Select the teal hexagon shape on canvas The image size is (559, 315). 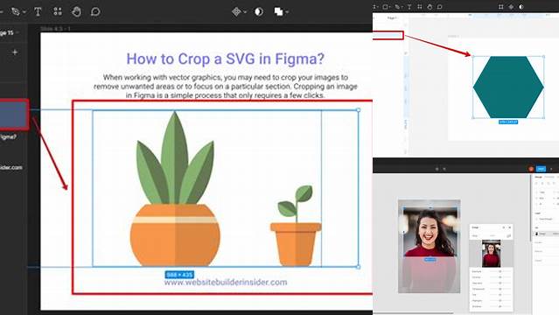pos(508,87)
